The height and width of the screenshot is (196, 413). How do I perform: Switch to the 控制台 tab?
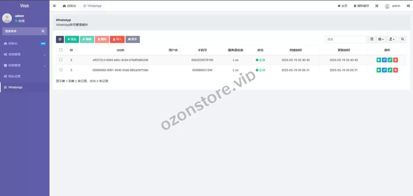pyautogui.click(x=69, y=6)
